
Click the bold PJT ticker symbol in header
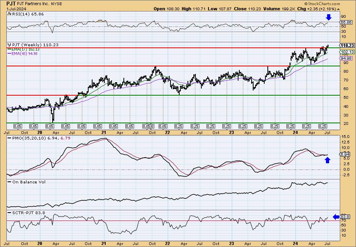[11, 4]
